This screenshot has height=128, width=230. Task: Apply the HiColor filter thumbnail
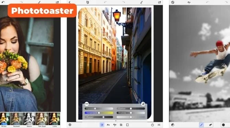click(x=5, y=119)
